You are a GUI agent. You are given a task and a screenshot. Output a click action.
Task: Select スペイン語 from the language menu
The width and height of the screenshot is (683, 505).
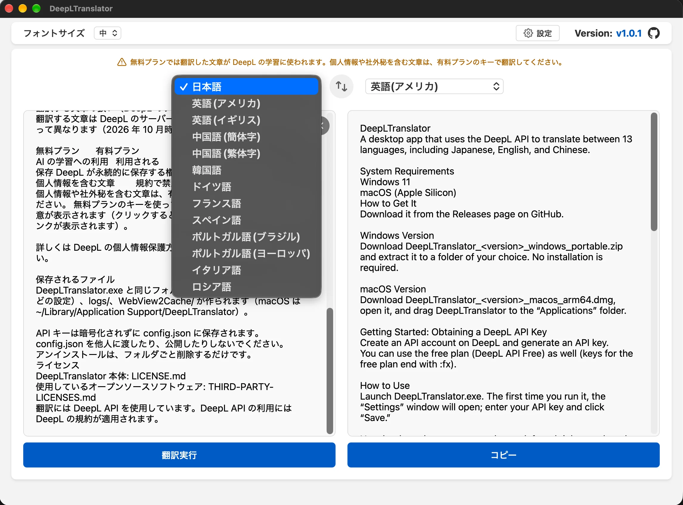[x=246, y=220]
